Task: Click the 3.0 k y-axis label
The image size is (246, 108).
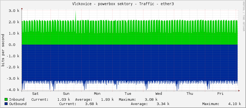Action: pos(14,11)
